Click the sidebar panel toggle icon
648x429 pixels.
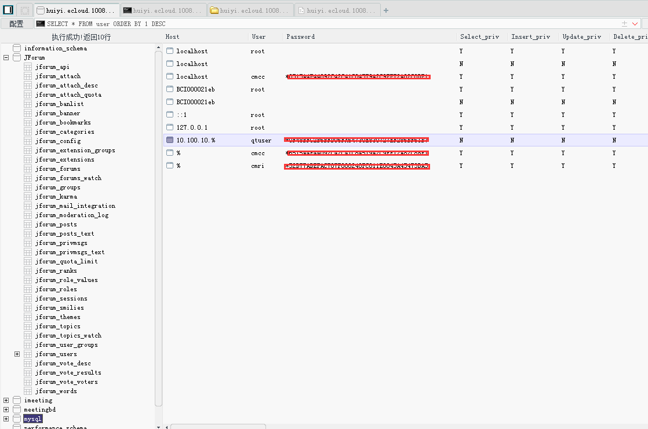click(8, 9)
